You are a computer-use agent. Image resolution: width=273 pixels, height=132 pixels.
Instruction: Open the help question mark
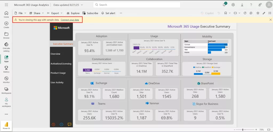pos(251,5)
